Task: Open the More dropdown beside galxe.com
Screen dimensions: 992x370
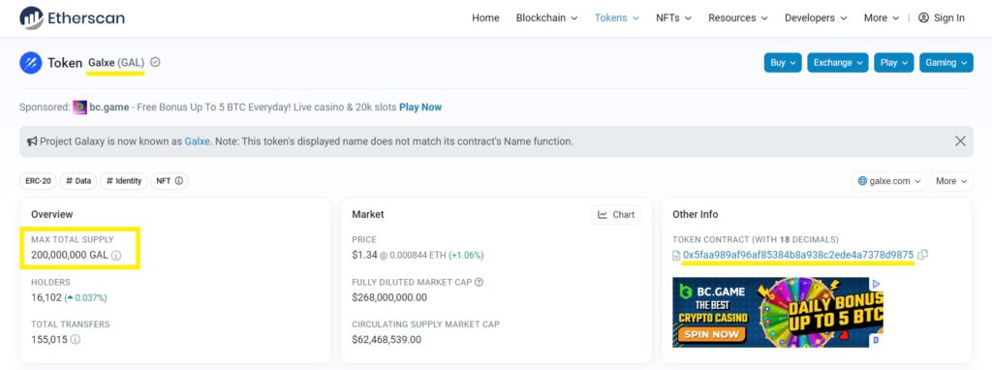Action: (x=951, y=181)
